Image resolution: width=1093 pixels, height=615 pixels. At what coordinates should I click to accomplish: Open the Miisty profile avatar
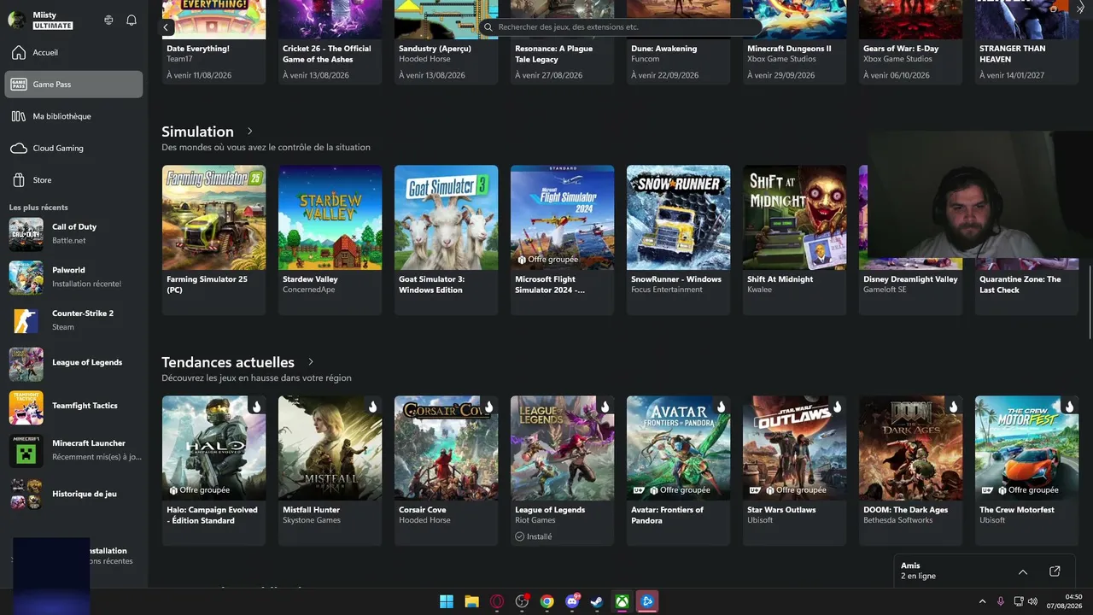tap(17, 20)
